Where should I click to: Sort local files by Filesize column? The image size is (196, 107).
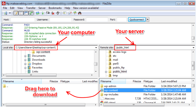[x=50, y=81]
